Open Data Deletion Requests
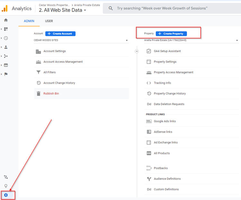 (x=192, y=104)
